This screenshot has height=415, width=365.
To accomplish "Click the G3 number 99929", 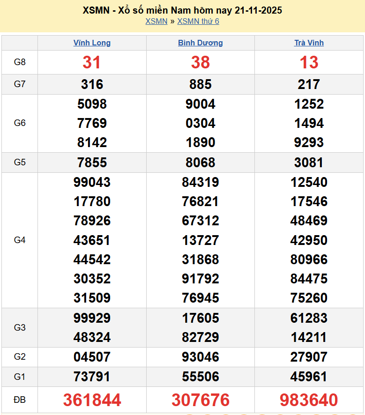I will click(92, 318).
